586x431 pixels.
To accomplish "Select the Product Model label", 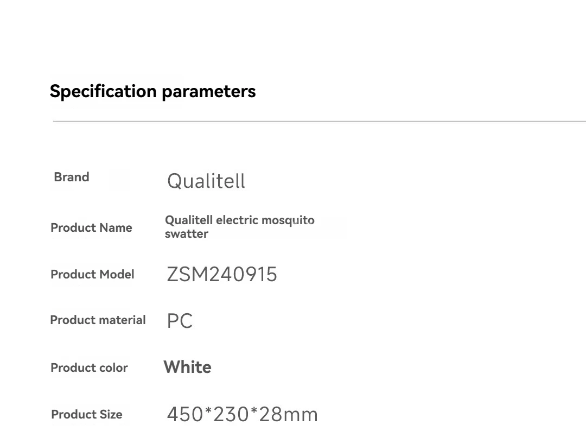I will click(x=92, y=274).
